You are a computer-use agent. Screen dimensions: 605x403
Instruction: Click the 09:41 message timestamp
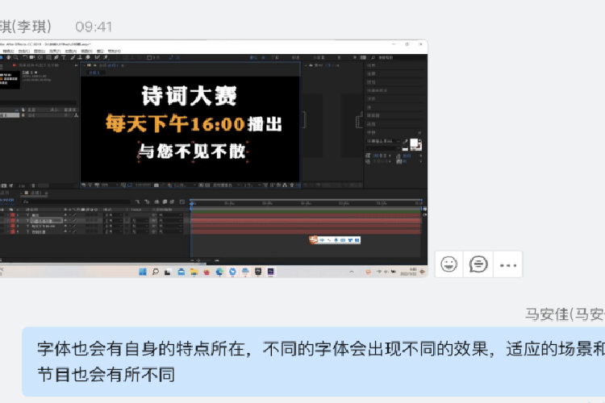click(x=94, y=27)
